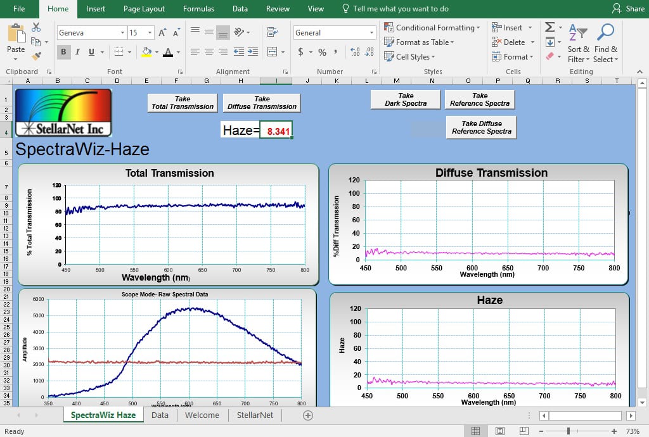
Task: Click the zoom slider handle
Action: click(569, 431)
